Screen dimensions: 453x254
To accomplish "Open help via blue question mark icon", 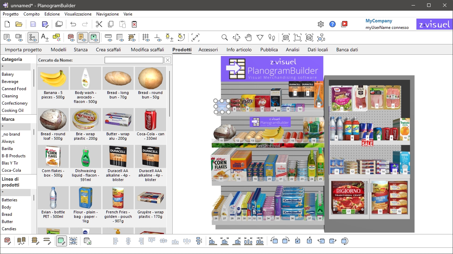I will [x=332, y=24].
